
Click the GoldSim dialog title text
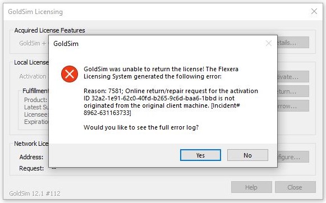click(66, 44)
